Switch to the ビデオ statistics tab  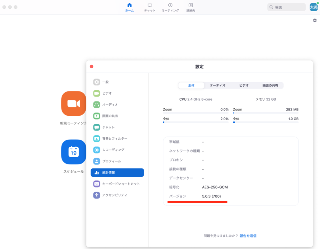(244, 85)
